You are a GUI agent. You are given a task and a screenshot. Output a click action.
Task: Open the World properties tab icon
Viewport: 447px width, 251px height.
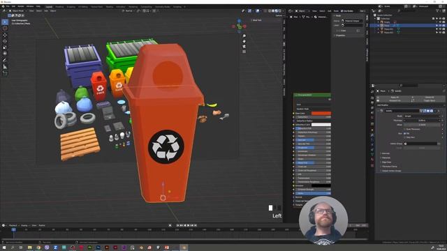point(372,118)
